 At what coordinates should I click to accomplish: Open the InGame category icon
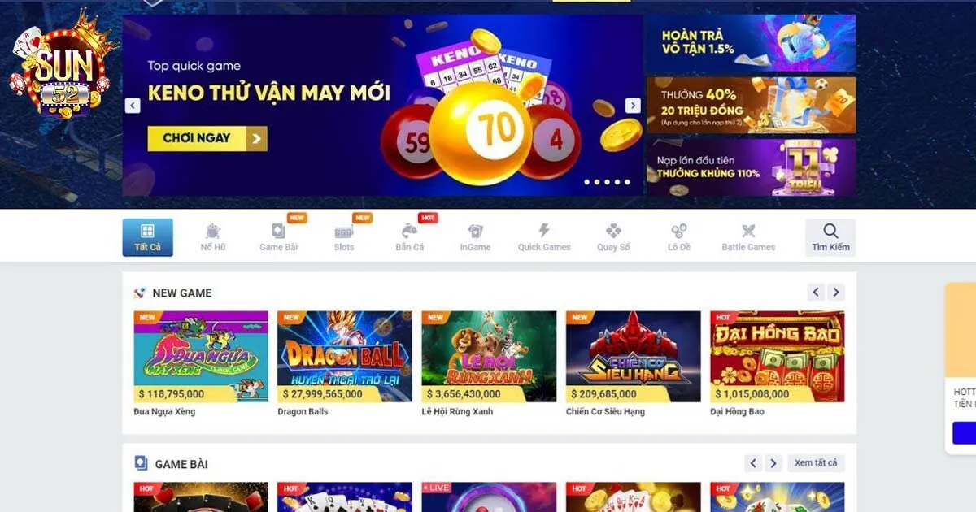(475, 232)
